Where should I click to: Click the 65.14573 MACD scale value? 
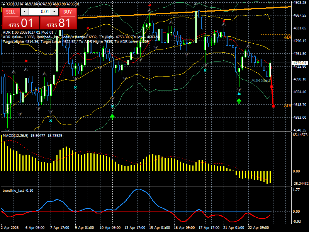300,135
